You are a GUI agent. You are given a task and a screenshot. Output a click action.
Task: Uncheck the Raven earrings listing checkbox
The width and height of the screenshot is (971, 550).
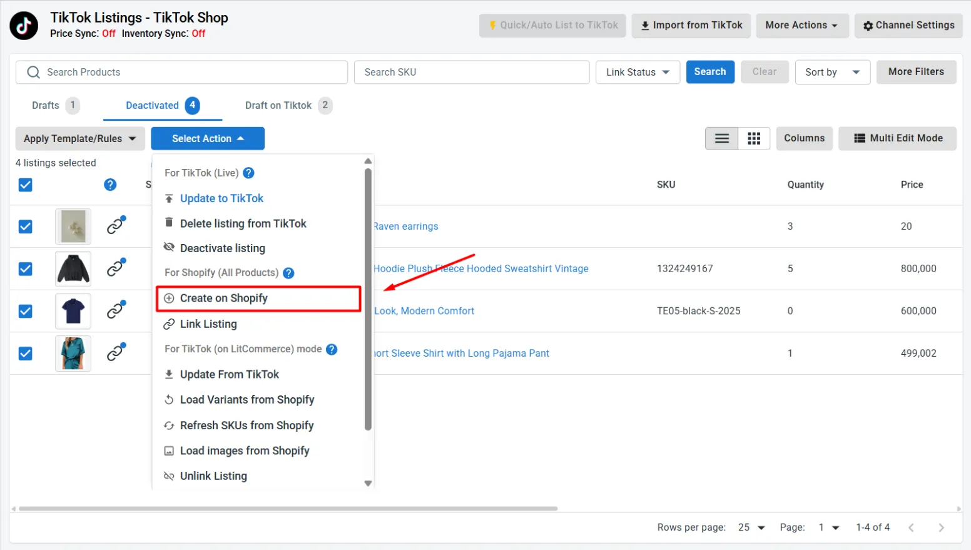pyautogui.click(x=26, y=227)
